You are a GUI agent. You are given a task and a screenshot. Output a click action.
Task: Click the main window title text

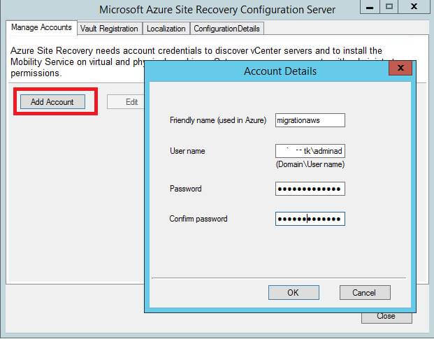point(217,10)
